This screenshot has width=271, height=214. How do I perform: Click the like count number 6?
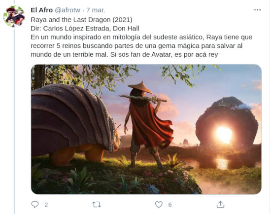click(170, 205)
